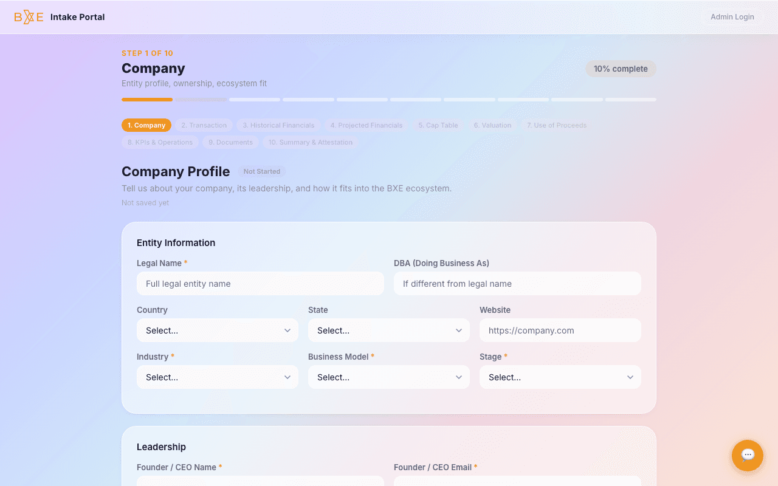Click the Intake Portal title link
This screenshot has height=486, width=778.
coord(77,17)
